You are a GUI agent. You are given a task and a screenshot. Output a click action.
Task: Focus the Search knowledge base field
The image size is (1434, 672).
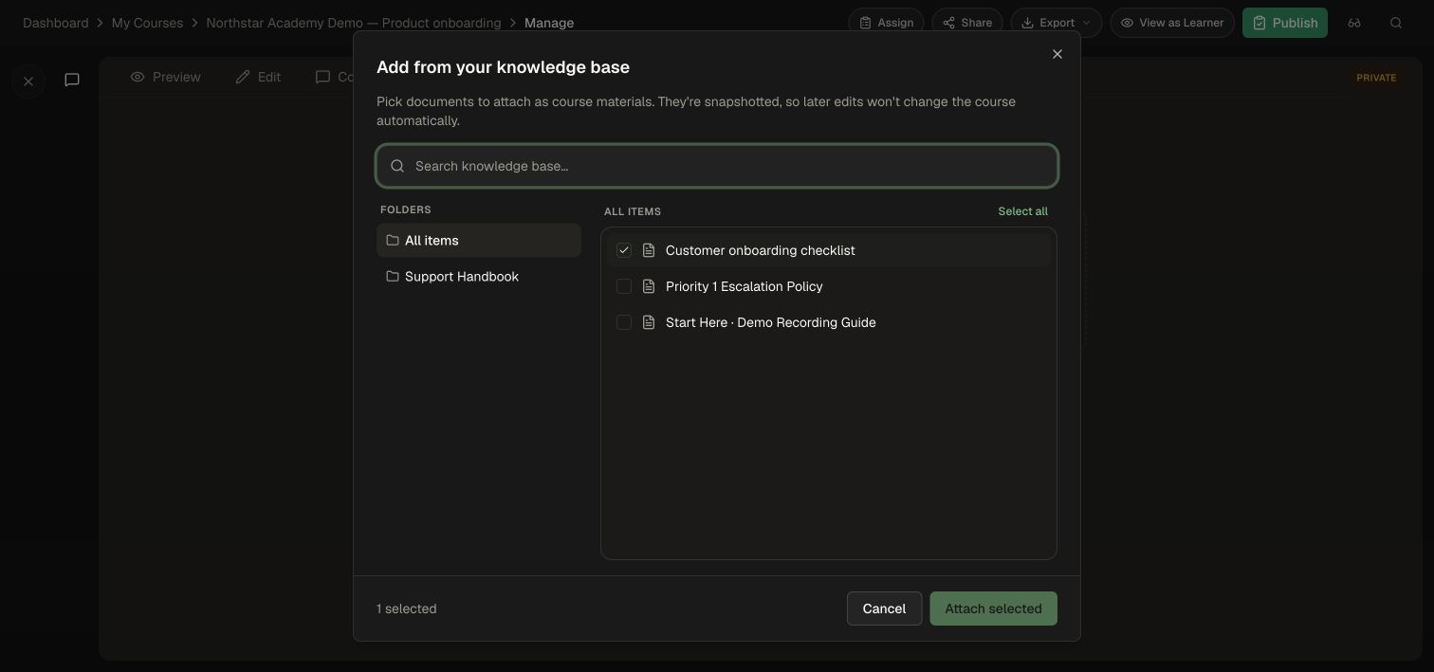tap(717, 166)
